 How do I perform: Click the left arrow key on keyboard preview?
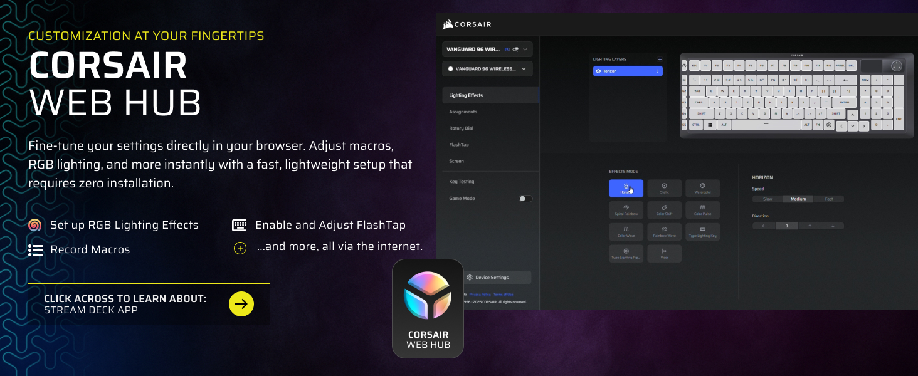pyautogui.click(x=841, y=126)
